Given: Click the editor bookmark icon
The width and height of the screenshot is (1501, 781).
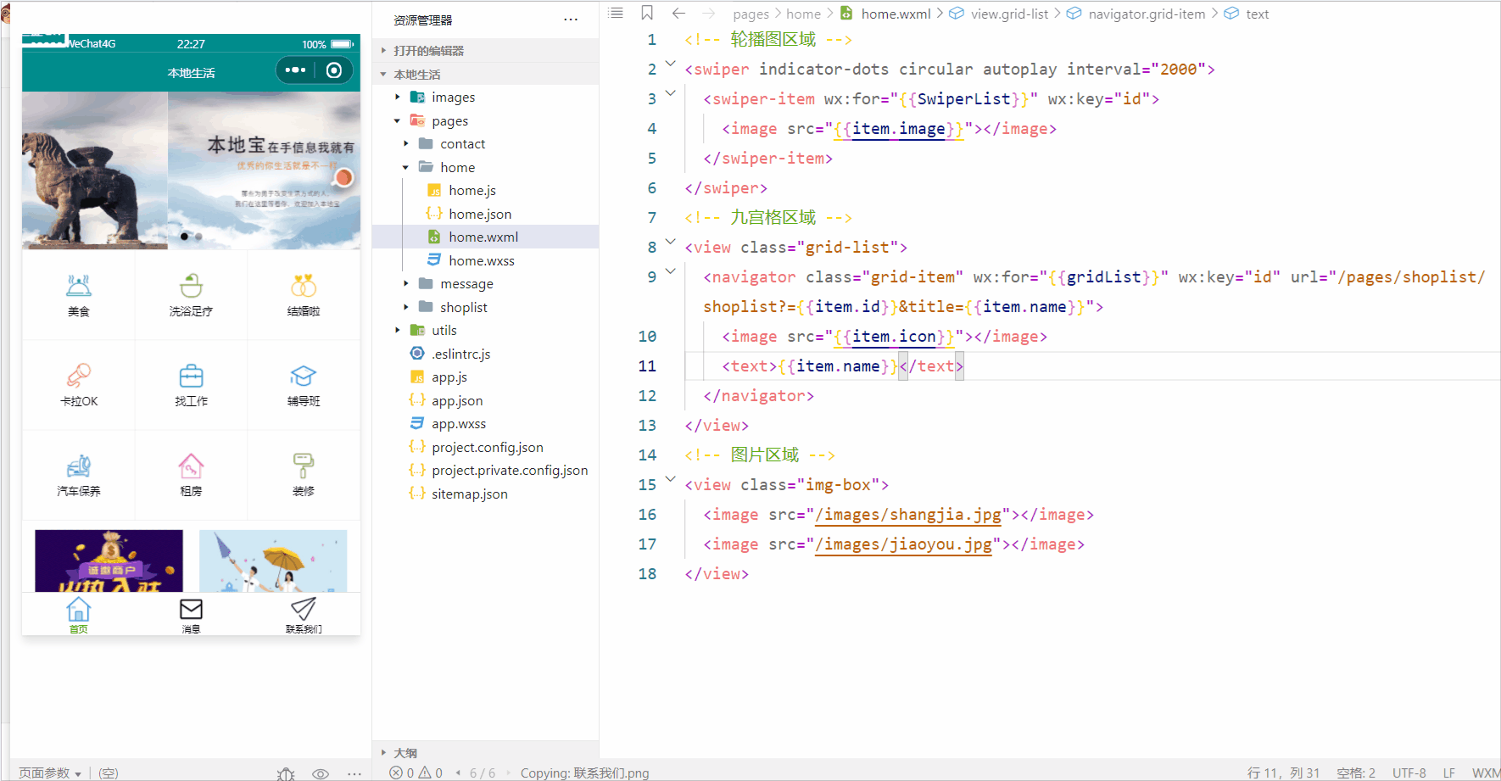Looking at the screenshot, I should click(647, 13).
